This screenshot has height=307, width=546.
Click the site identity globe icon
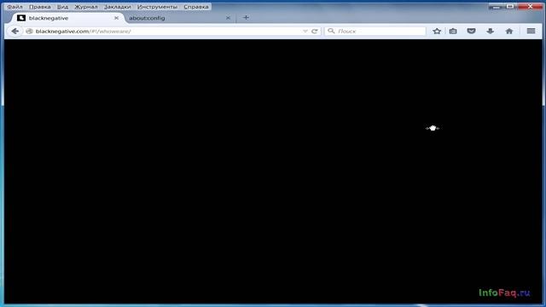[29, 32]
